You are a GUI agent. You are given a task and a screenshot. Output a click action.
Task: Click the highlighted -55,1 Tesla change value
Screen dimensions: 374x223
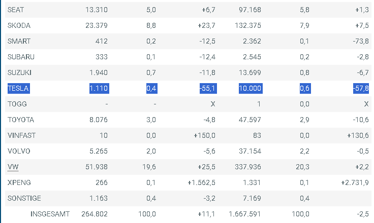(208, 88)
